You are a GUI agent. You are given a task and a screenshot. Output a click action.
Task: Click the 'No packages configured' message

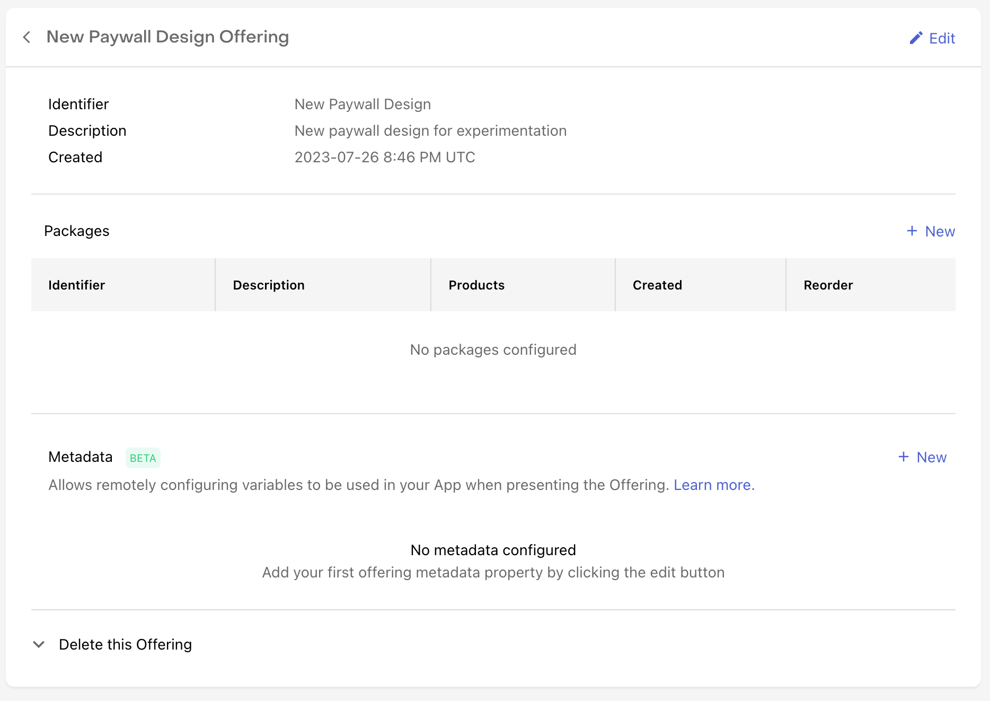493,350
